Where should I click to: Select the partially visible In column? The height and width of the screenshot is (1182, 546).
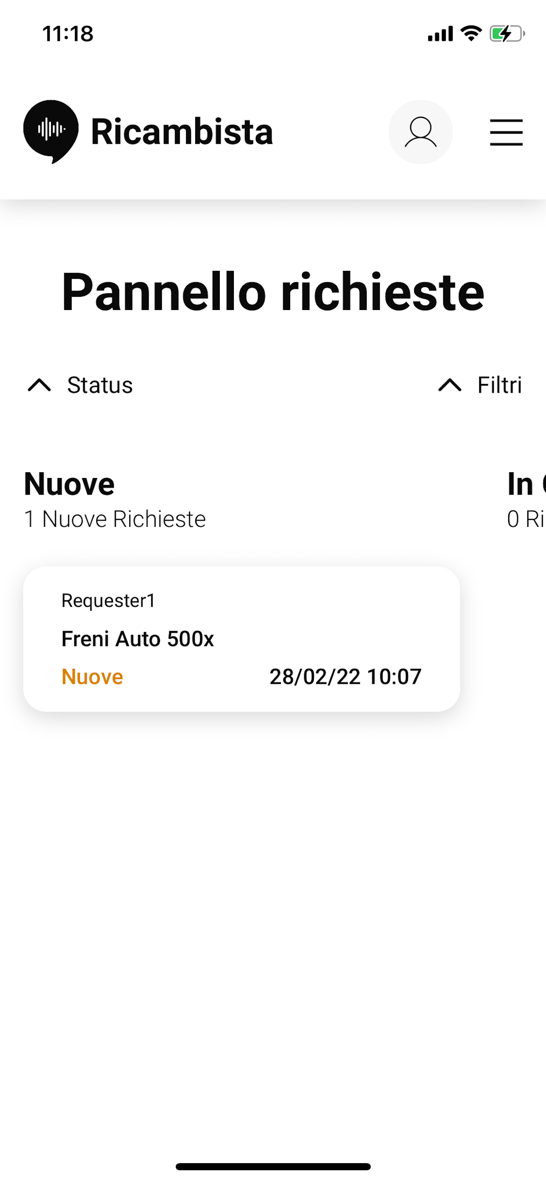click(x=525, y=483)
